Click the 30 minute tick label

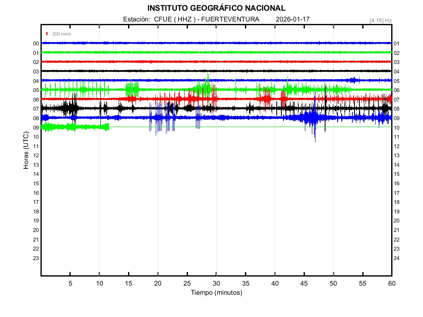click(x=216, y=284)
